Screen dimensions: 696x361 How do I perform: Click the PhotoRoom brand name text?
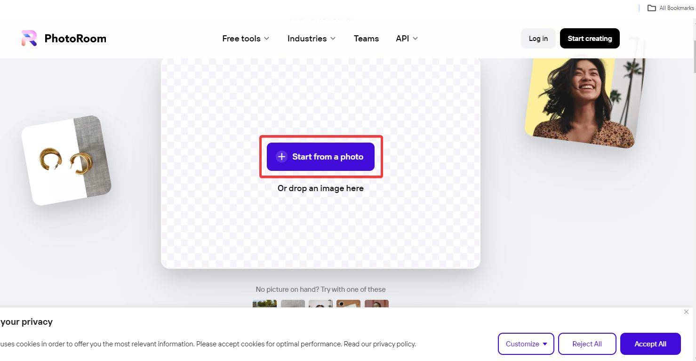[75, 39]
